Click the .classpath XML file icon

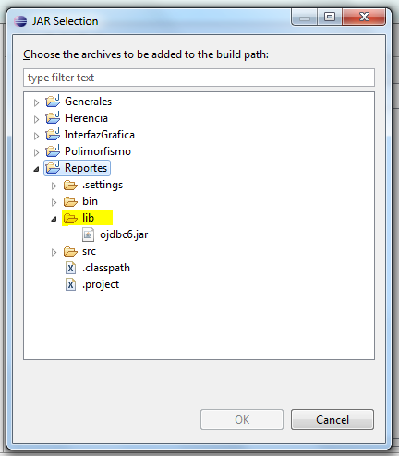point(70,268)
